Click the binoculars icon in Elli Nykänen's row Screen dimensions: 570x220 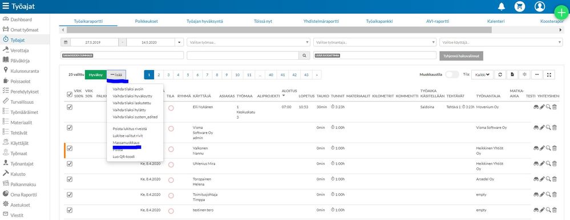536,107
